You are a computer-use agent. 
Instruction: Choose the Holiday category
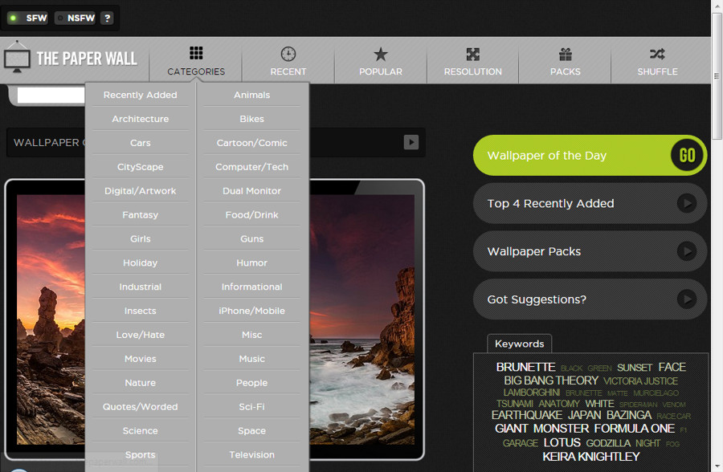140,262
